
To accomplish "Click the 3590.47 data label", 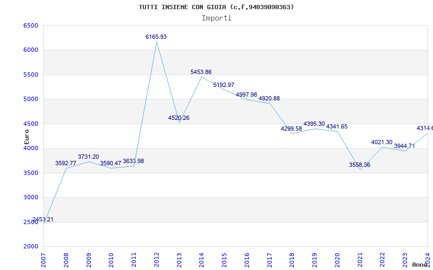I will tap(111, 163).
